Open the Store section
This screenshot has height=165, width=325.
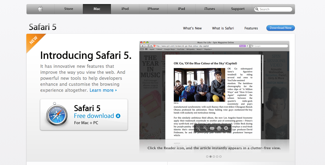pyautogui.click(x=69, y=9)
